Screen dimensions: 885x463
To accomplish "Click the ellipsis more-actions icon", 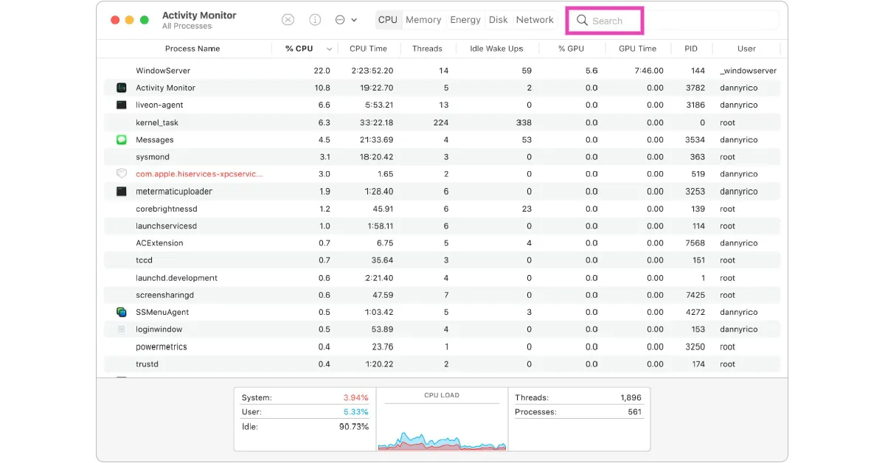I will tap(340, 20).
